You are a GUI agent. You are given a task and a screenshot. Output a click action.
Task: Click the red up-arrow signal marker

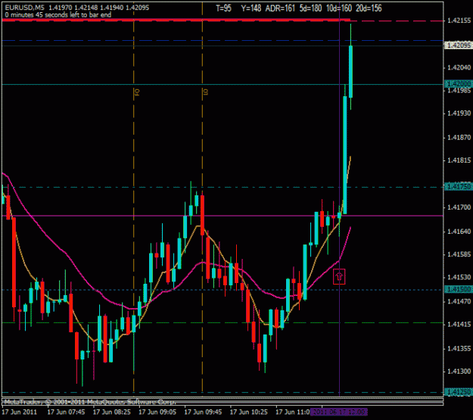339,276
